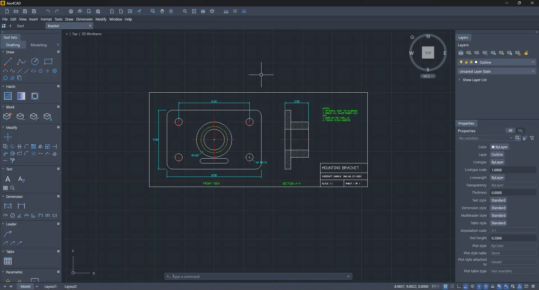Click the Array tool in Modify
Image resolution: width=539 pixels, height=290 pixels.
33,147
